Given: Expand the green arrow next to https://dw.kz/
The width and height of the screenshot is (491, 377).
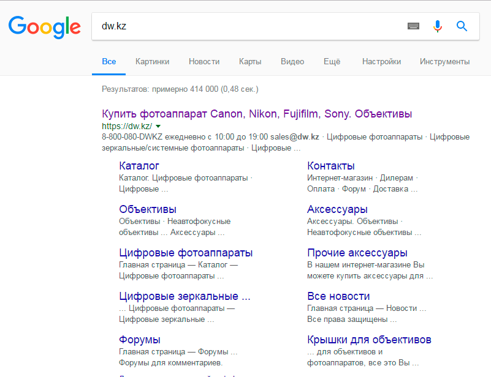Looking at the screenshot, I should click(x=158, y=126).
